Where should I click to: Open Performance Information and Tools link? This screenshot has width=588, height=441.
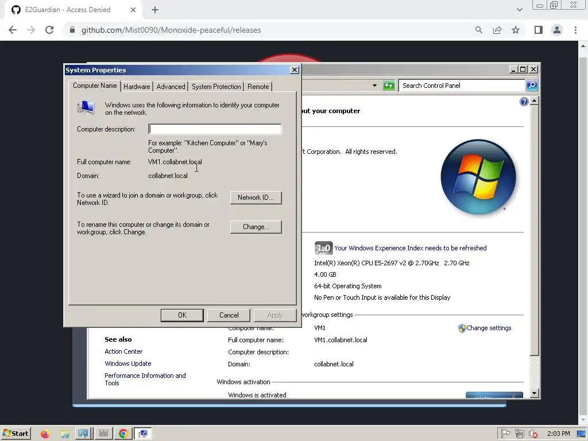tap(145, 379)
